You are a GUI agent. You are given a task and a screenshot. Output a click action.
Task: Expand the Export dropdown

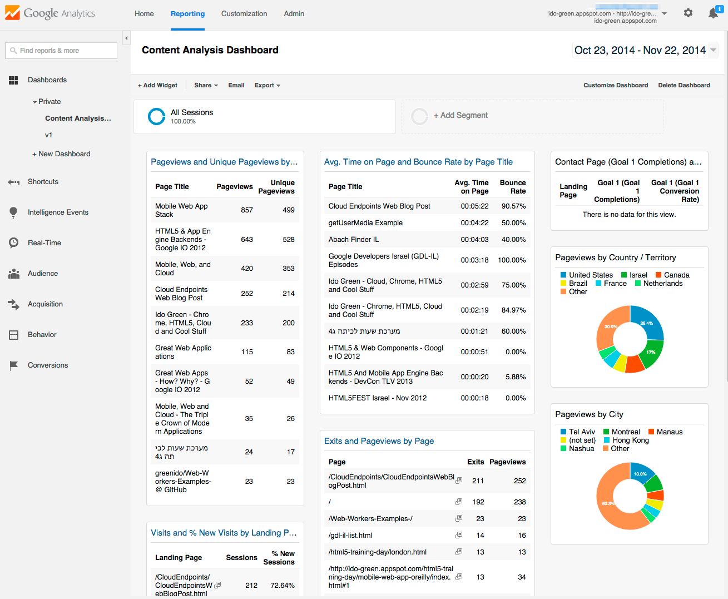click(267, 86)
